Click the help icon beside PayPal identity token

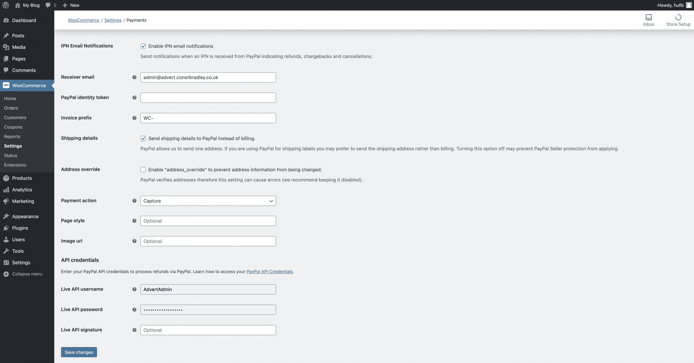[134, 98]
